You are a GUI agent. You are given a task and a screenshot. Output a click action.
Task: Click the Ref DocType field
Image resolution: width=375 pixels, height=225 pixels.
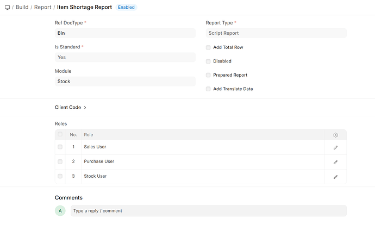click(124, 33)
